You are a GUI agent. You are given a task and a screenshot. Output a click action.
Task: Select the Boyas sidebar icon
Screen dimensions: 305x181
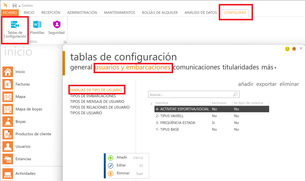point(8,121)
